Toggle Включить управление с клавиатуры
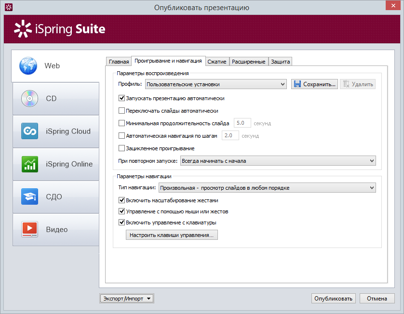The width and height of the screenshot is (404, 314). [x=121, y=222]
